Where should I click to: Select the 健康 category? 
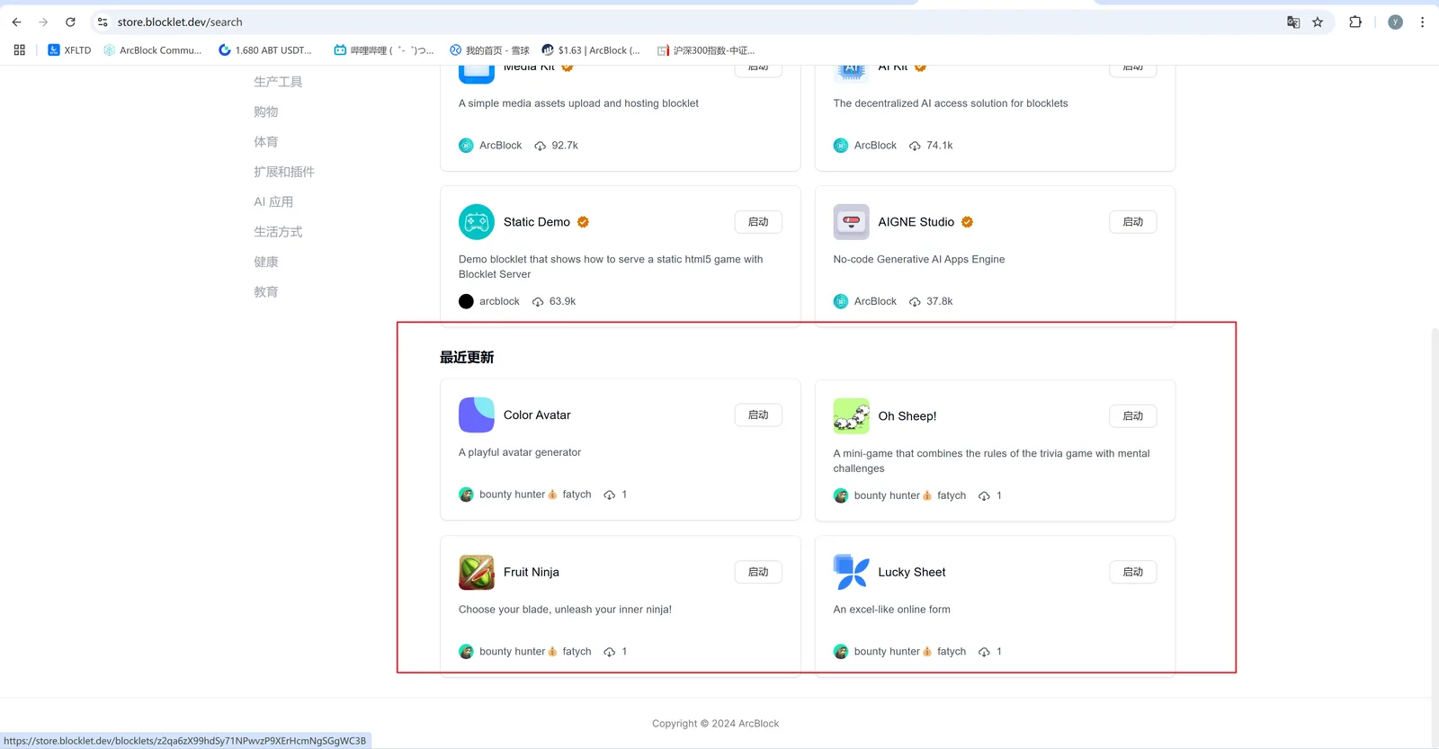tap(266, 262)
